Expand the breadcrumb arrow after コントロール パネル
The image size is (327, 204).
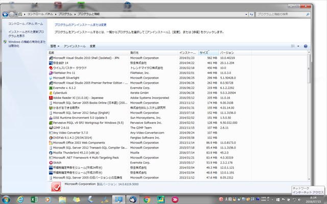click(56, 14)
